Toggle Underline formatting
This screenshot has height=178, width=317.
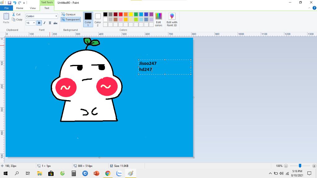[50, 23]
